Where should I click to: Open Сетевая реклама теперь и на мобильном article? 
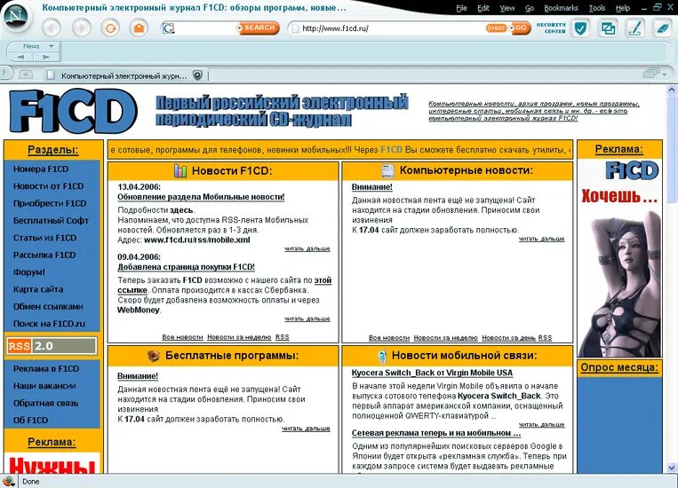tap(436, 433)
